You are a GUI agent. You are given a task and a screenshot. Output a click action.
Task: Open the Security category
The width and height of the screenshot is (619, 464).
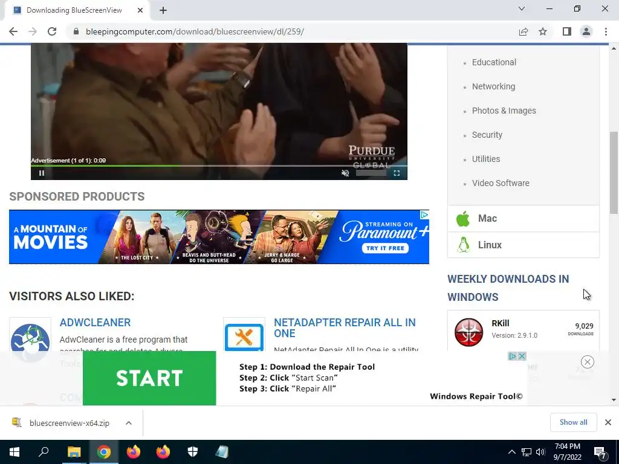[487, 135]
